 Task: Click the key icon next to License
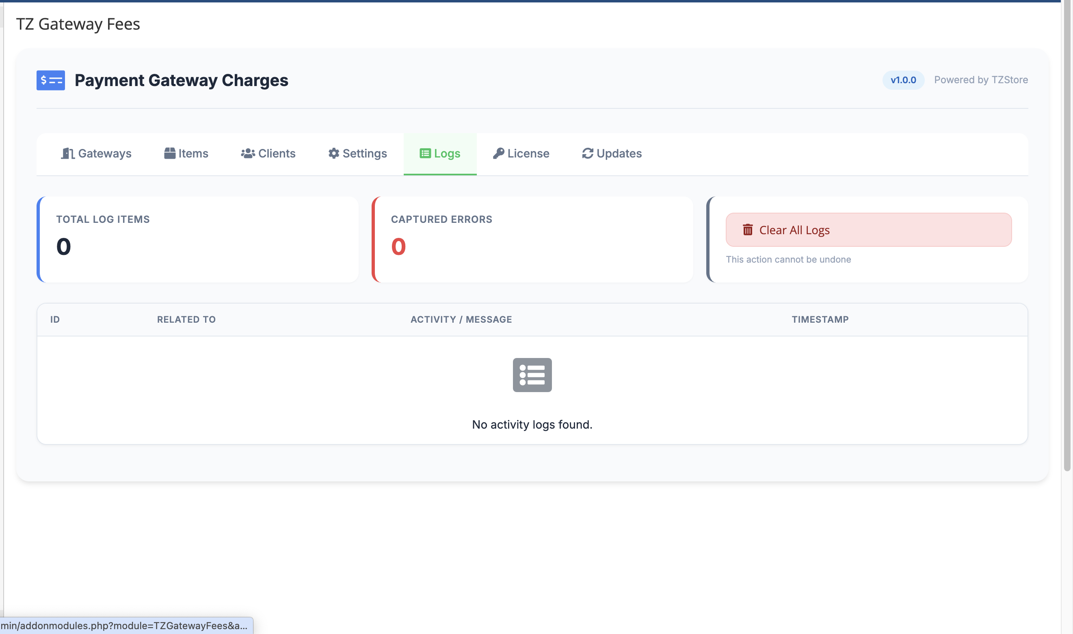(x=498, y=153)
